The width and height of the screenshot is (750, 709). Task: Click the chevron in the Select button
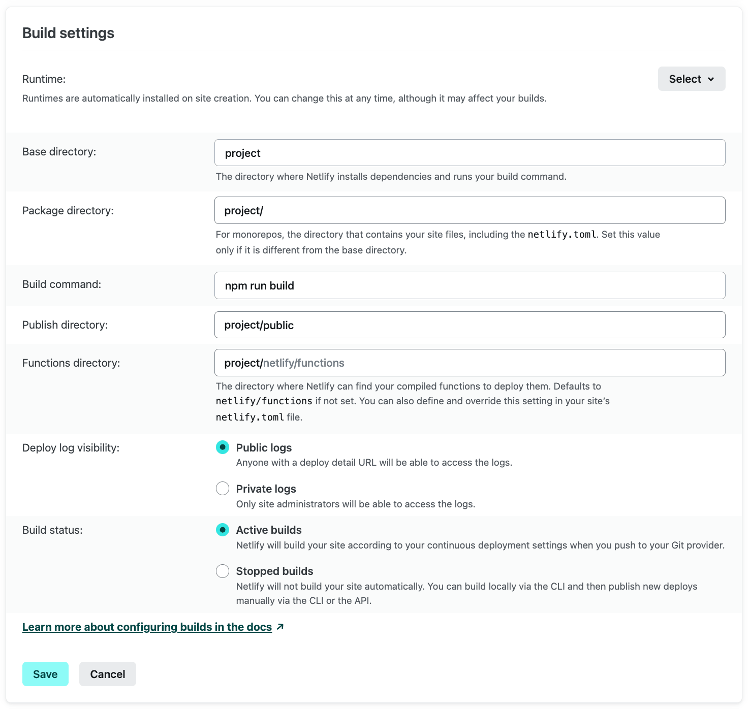point(711,79)
